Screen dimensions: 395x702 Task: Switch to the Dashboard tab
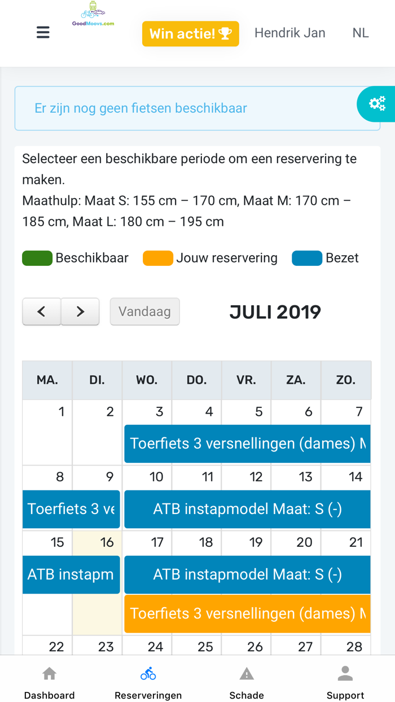pos(49,680)
